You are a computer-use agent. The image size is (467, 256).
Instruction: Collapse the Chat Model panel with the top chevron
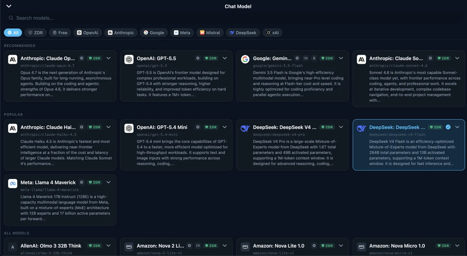pyautogui.click(x=9, y=6)
